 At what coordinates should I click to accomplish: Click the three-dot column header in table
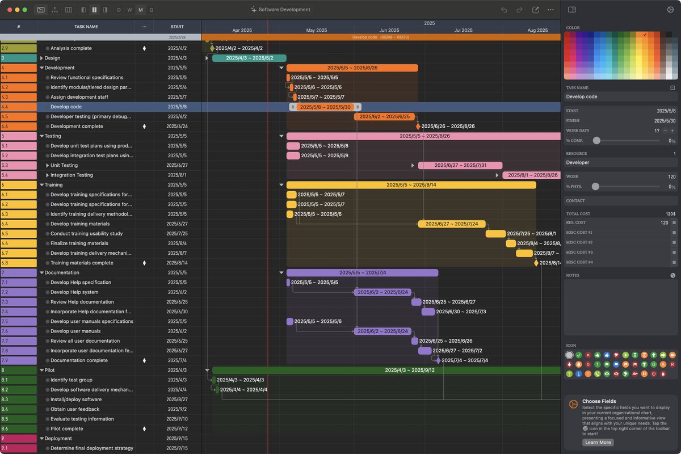click(144, 27)
